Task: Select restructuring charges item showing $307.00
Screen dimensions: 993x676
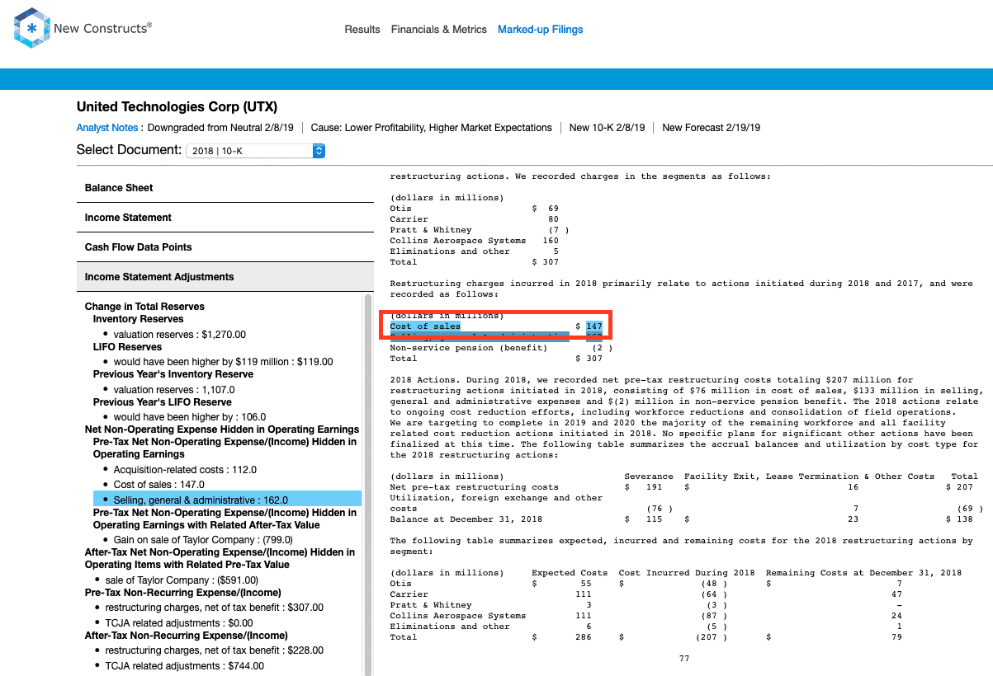Action: pos(215,608)
